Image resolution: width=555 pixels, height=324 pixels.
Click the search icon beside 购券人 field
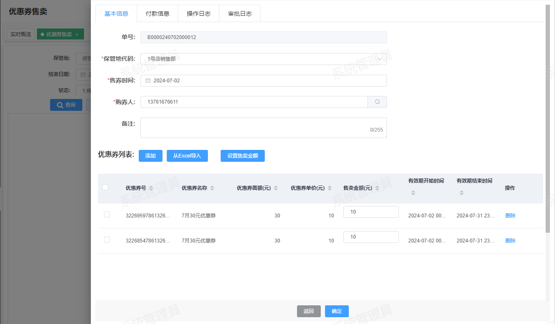pos(377,102)
